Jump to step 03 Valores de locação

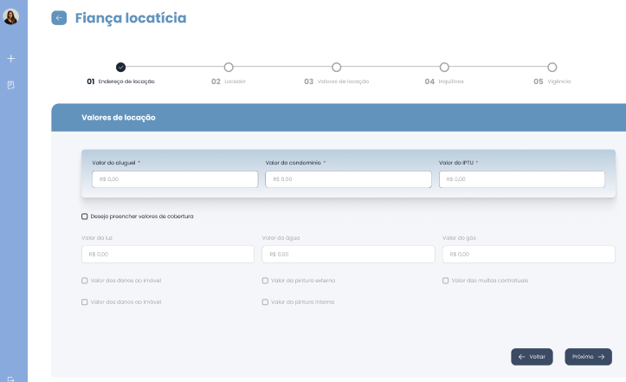point(337,67)
